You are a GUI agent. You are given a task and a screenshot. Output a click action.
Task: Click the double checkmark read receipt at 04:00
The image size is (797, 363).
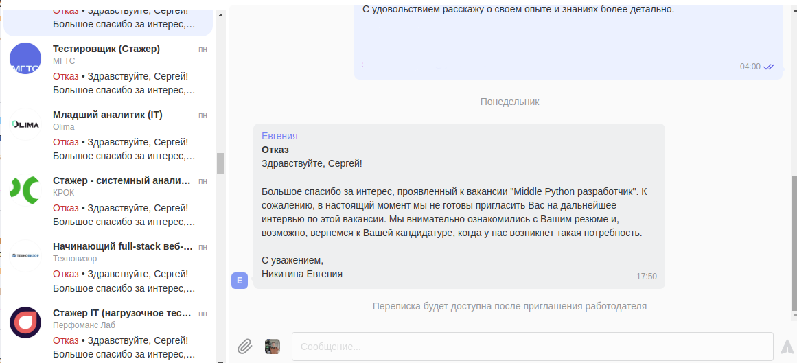769,67
